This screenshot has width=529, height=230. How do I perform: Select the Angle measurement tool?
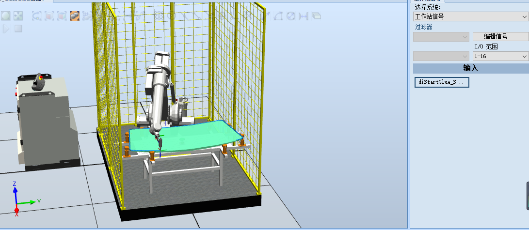coord(278,16)
